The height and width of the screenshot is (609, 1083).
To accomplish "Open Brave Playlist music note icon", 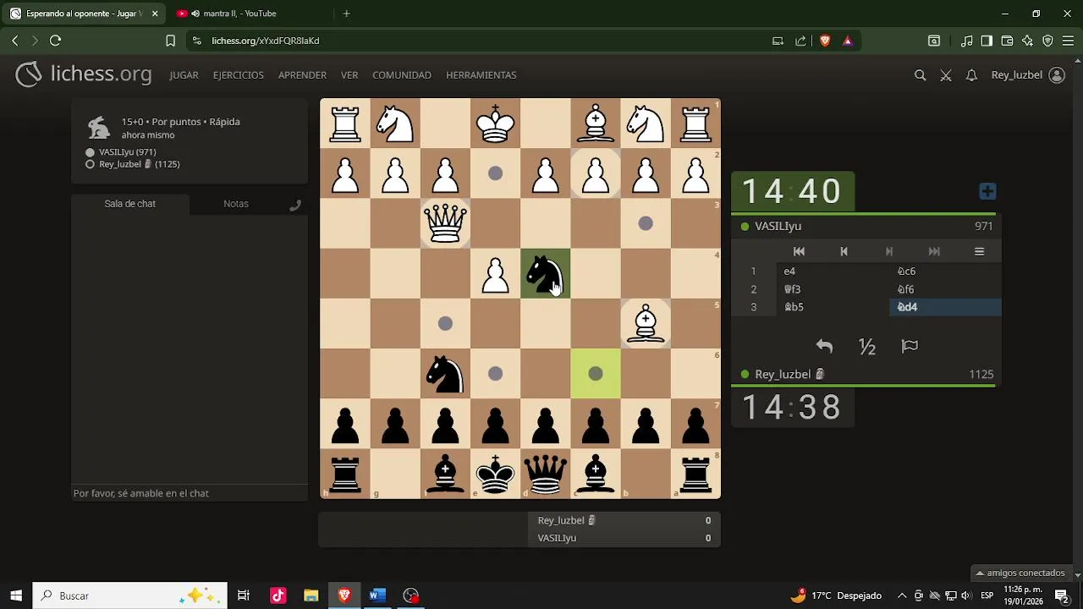I will coord(966,41).
